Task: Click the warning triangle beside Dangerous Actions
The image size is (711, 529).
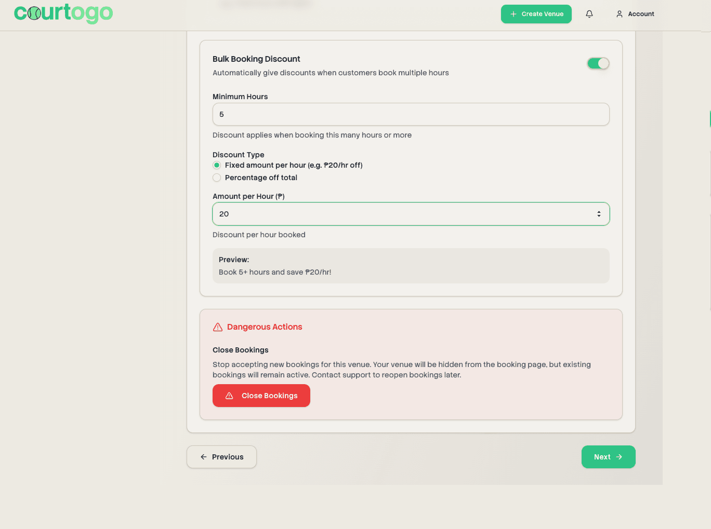Action: click(218, 327)
